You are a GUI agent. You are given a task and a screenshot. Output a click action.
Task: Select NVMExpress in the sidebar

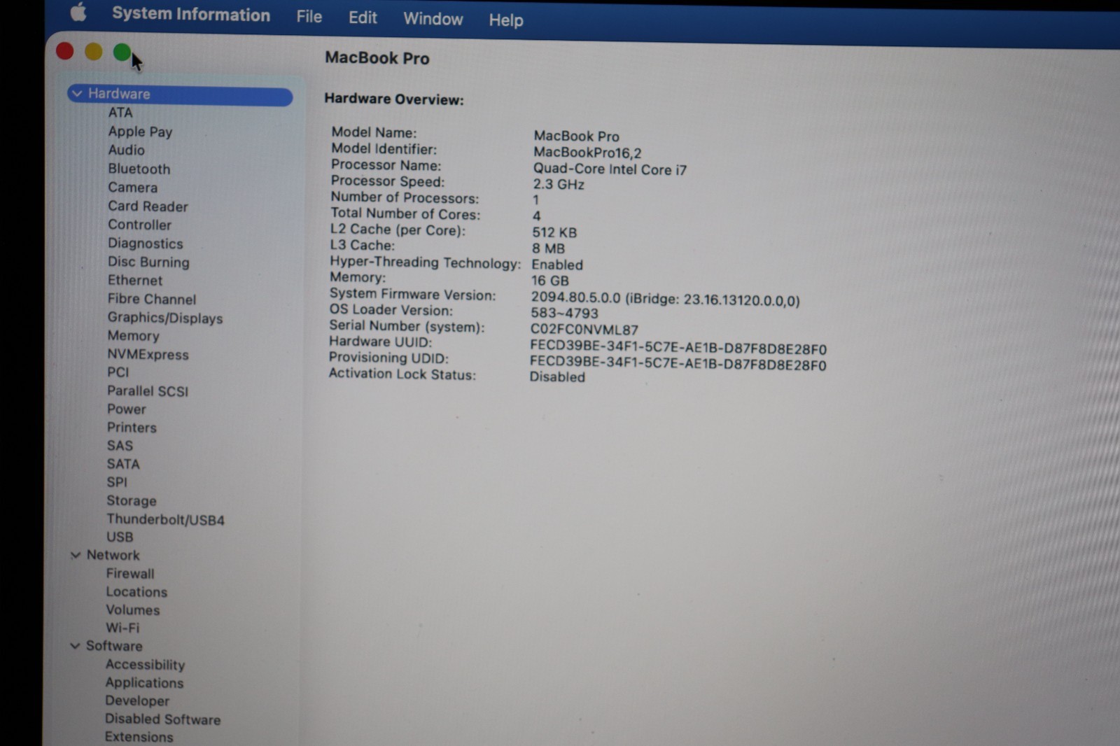click(x=148, y=354)
